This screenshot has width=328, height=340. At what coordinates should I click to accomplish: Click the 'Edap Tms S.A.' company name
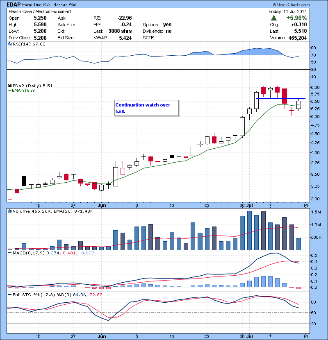[x=37, y=5]
